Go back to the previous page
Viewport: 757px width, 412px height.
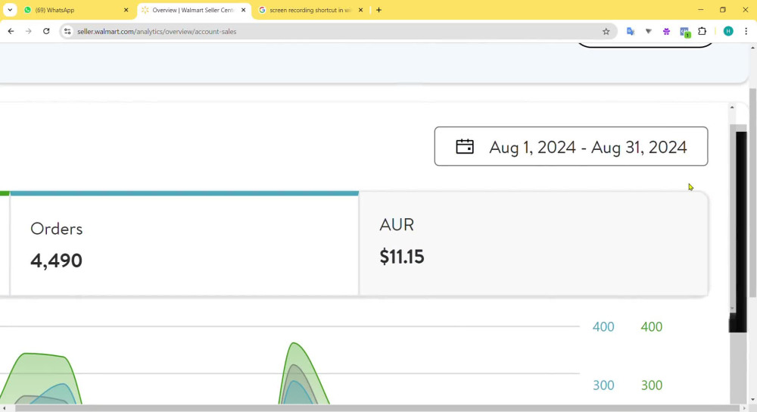[x=11, y=31]
